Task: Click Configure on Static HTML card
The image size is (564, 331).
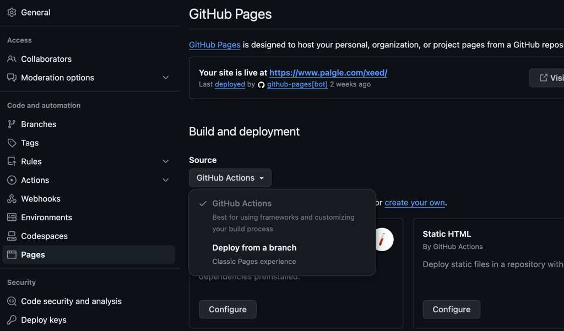Action: pos(452,310)
